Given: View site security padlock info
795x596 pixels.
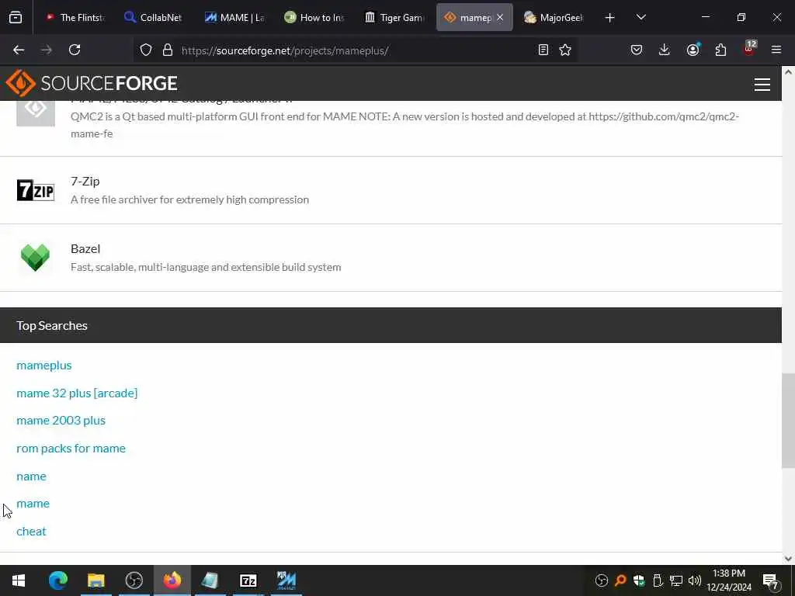Looking at the screenshot, I should coord(168,50).
